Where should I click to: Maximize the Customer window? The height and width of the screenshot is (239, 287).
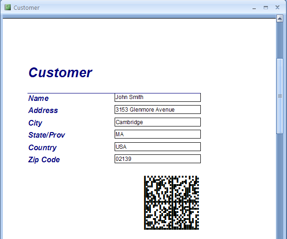pos(266,7)
